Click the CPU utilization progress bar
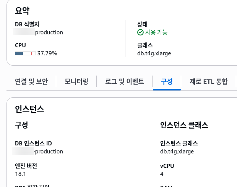Image resolution: width=237 pixels, height=187 pixels. click(x=25, y=53)
